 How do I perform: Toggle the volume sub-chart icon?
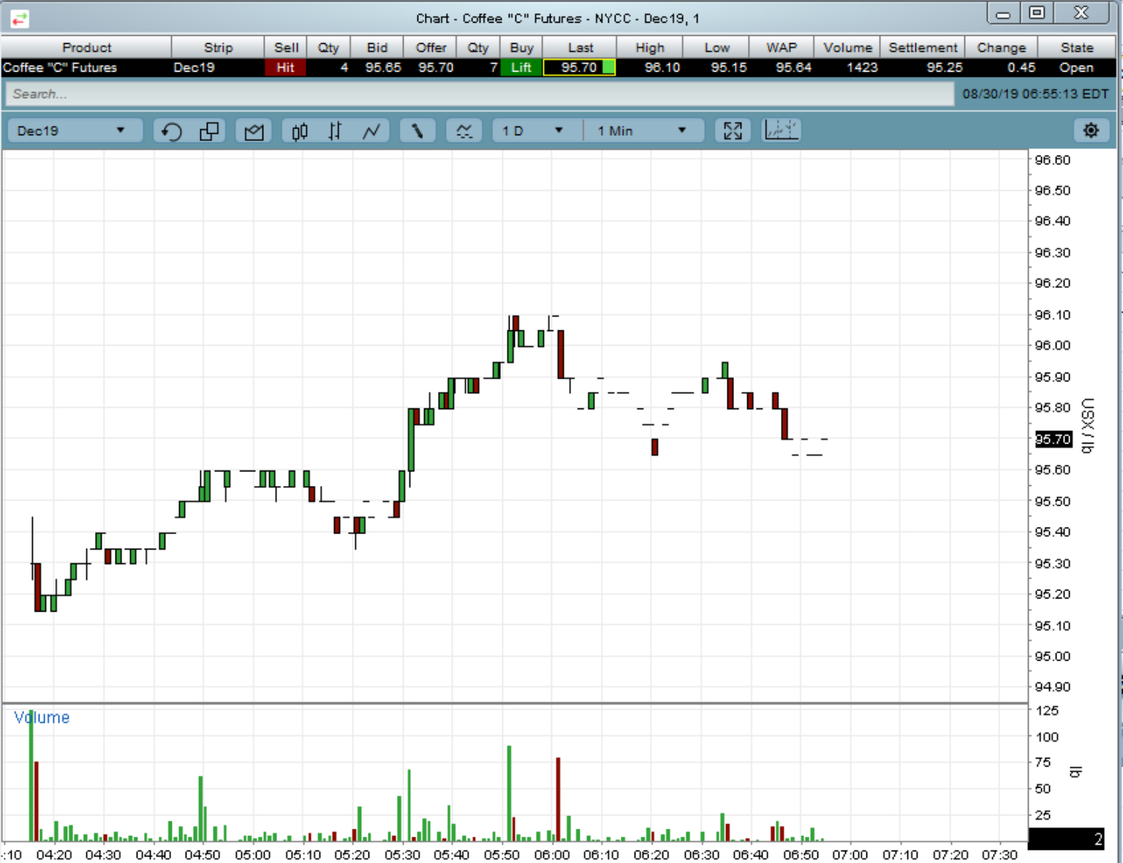point(781,131)
